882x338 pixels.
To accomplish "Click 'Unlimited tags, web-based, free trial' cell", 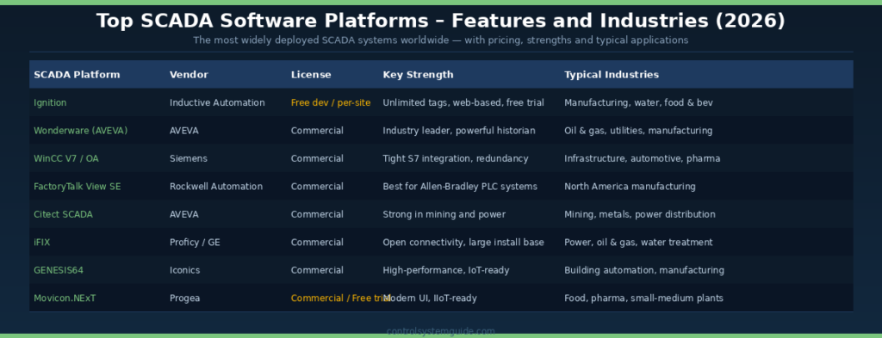I will [463, 102].
